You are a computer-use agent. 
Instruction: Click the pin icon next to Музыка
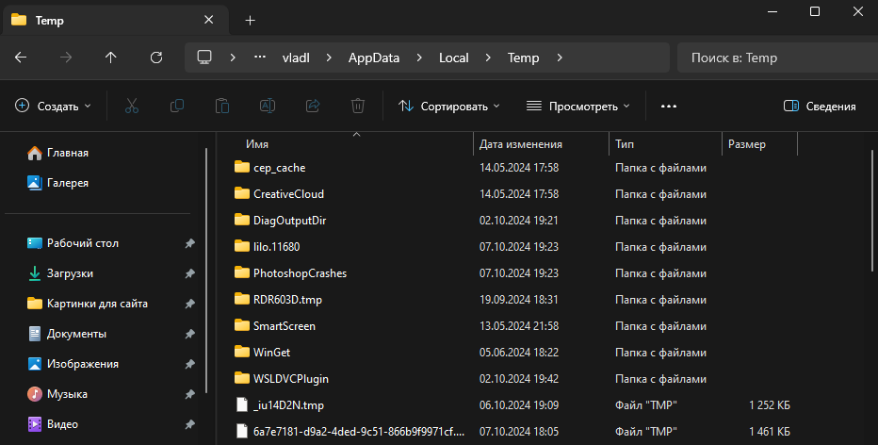189,394
